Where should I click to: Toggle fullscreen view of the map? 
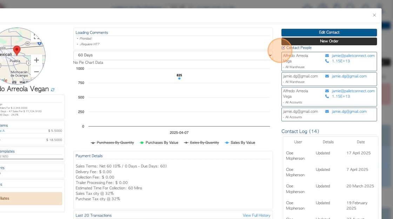tap(36, 36)
